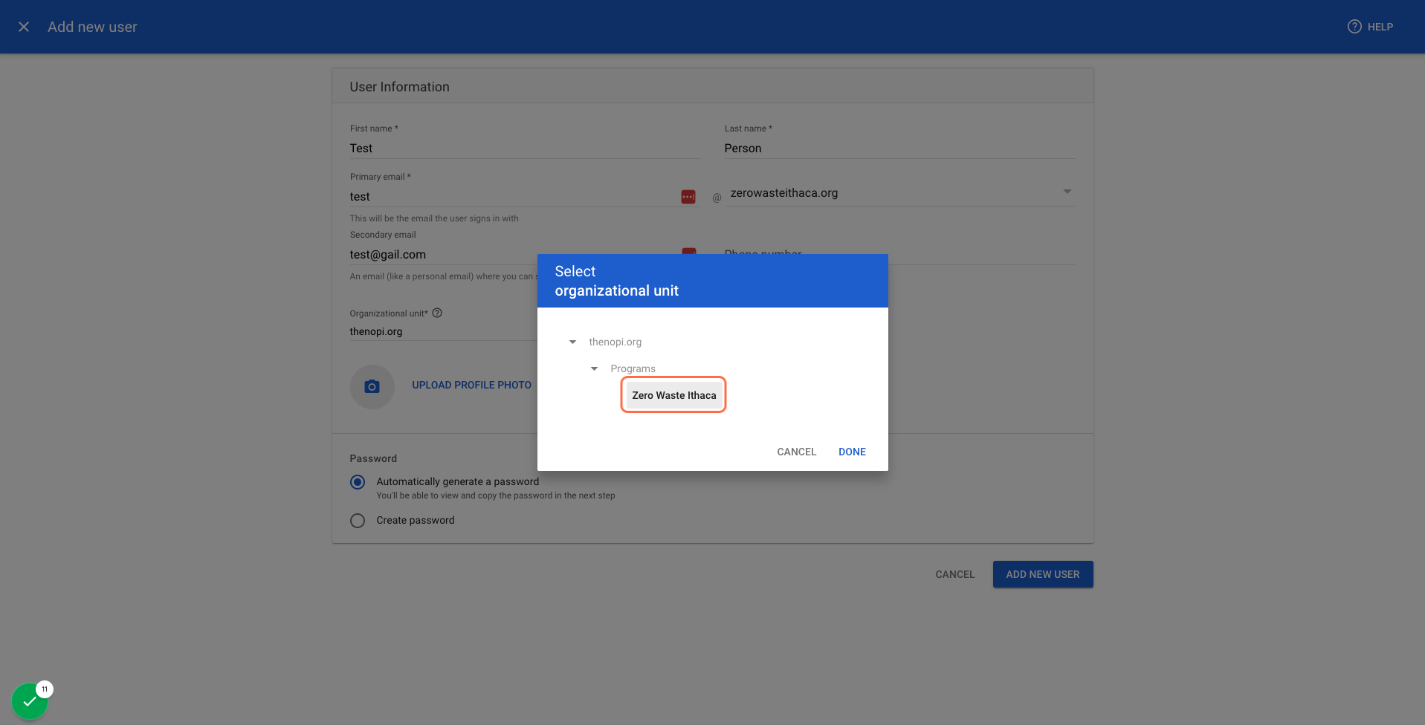Click the Organizational unit help icon
The image size is (1425, 725).
click(x=437, y=313)
